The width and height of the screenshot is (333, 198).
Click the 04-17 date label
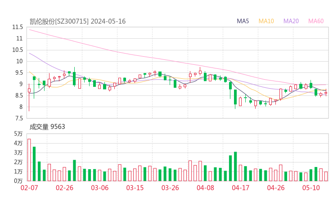click(241, 188)
